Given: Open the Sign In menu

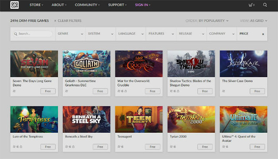Looking at the screenshot, I should click(x=142, y=5).
